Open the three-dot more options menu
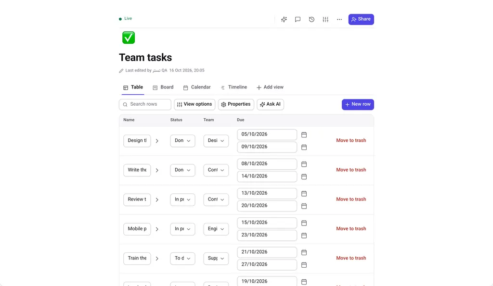Screen dimensions: 493x286 tap(339, 19)
